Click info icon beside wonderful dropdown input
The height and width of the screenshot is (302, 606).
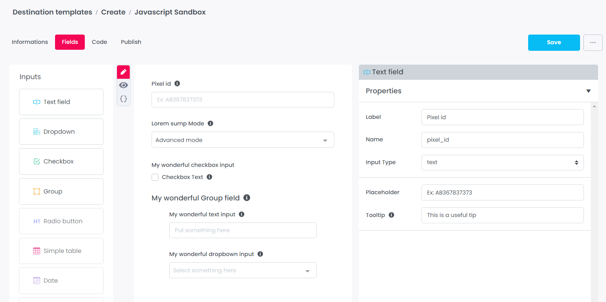260,254
